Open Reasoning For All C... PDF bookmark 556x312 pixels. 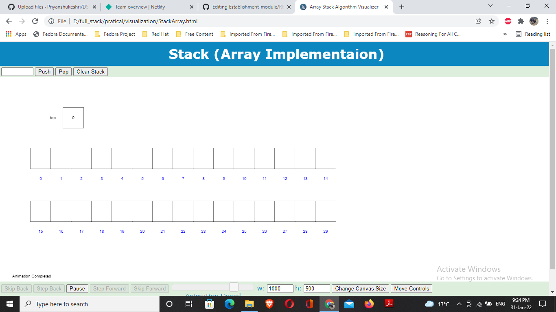click(433, 34)
